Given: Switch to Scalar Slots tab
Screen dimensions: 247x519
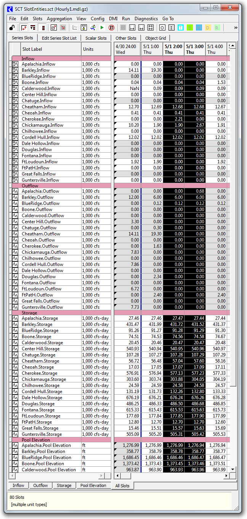Looking at the screenshot, I should point(96,38).
